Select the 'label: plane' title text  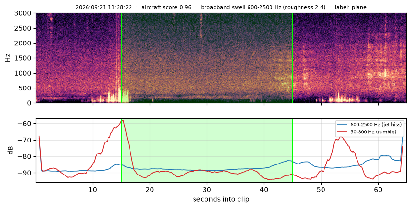click(x=351, y=7)
